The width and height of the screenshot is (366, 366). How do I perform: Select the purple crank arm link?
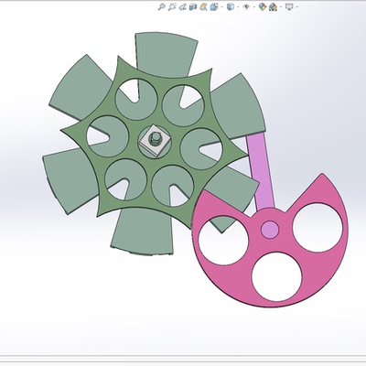coord(261,172)
